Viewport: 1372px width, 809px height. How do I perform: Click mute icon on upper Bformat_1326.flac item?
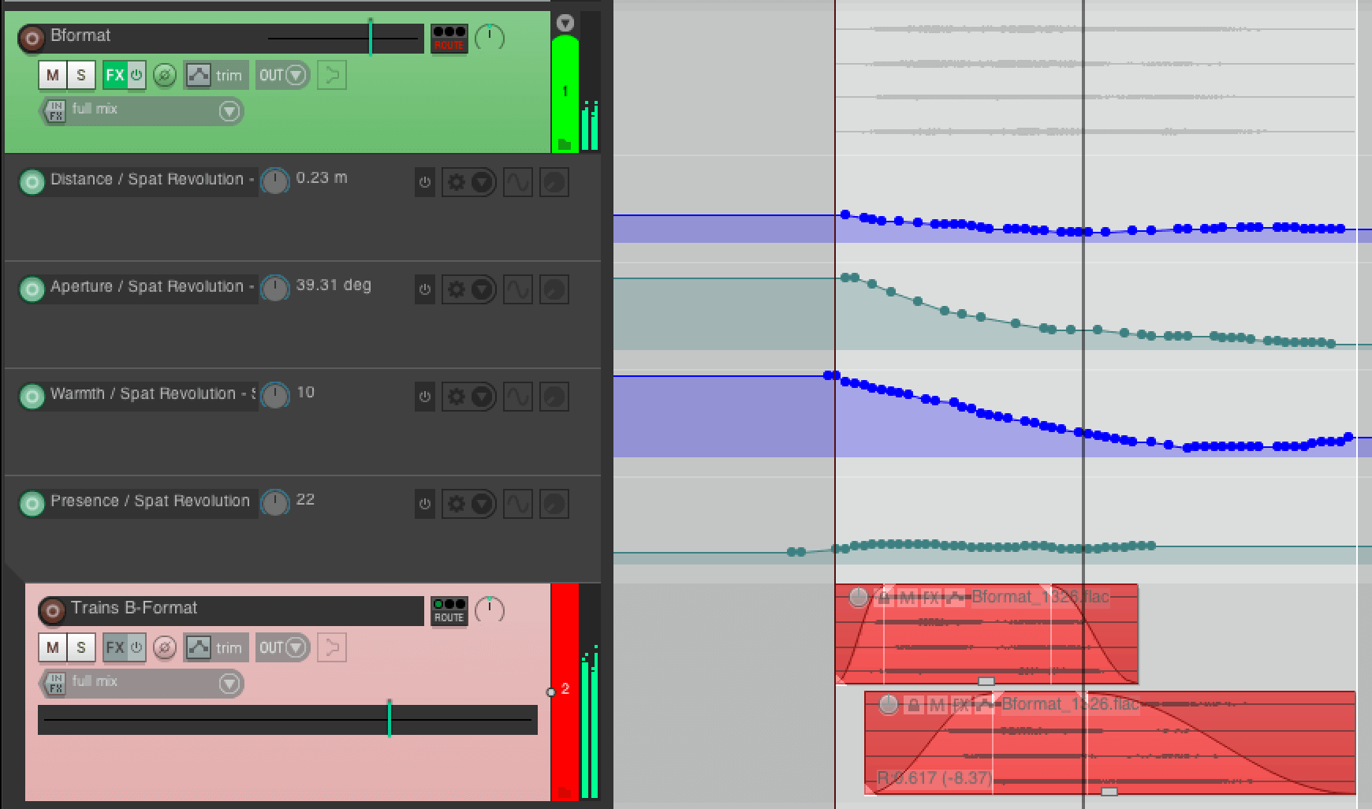click(907, 598)
